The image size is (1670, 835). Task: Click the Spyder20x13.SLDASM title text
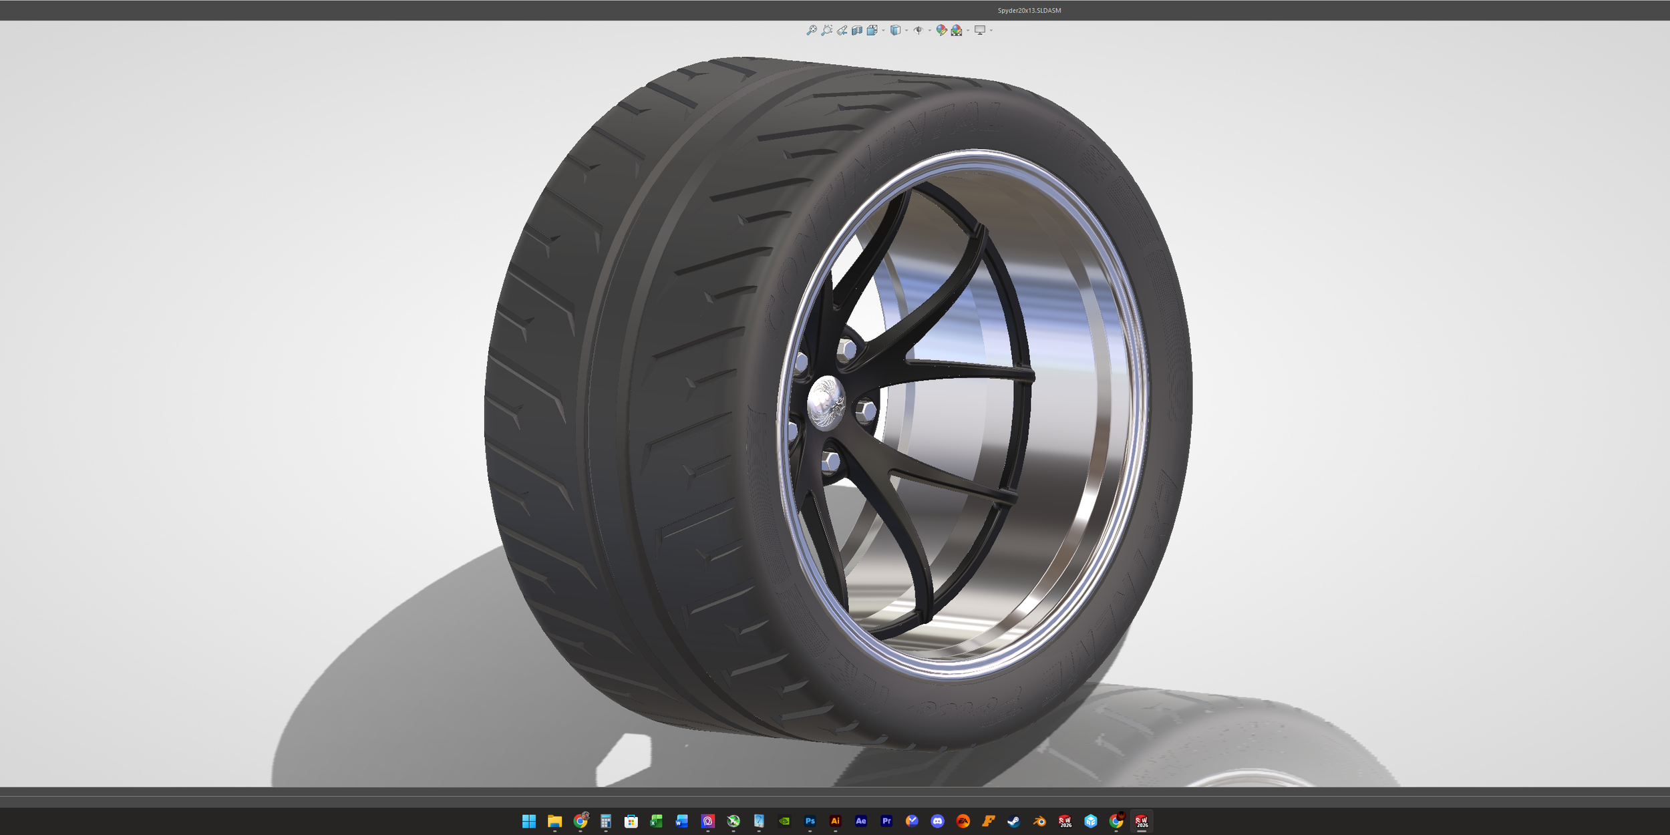(x=1029, y=10)
